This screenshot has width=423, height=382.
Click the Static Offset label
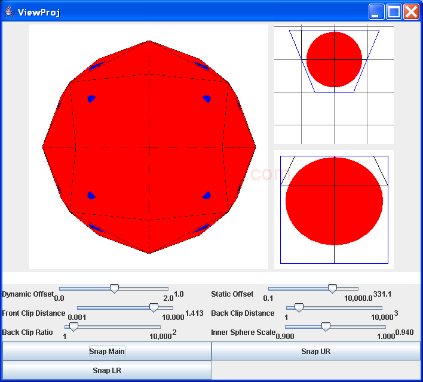(232, 294)
